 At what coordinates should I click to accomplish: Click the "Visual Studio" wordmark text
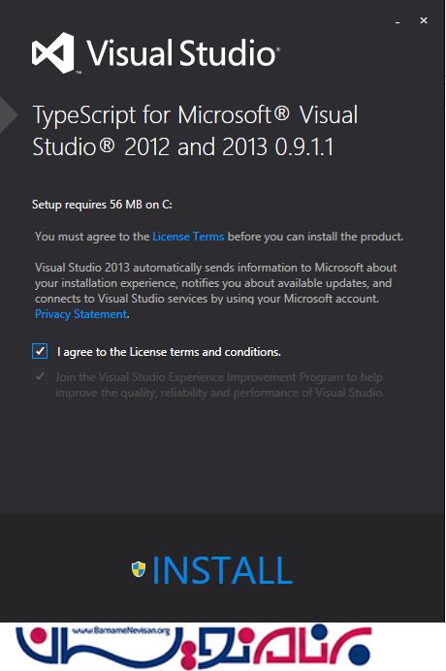(x=183, y=53)
